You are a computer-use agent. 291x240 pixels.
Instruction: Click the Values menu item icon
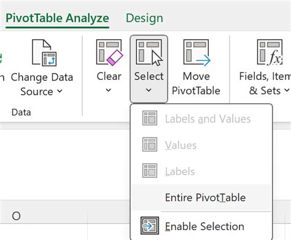(150, 144)
